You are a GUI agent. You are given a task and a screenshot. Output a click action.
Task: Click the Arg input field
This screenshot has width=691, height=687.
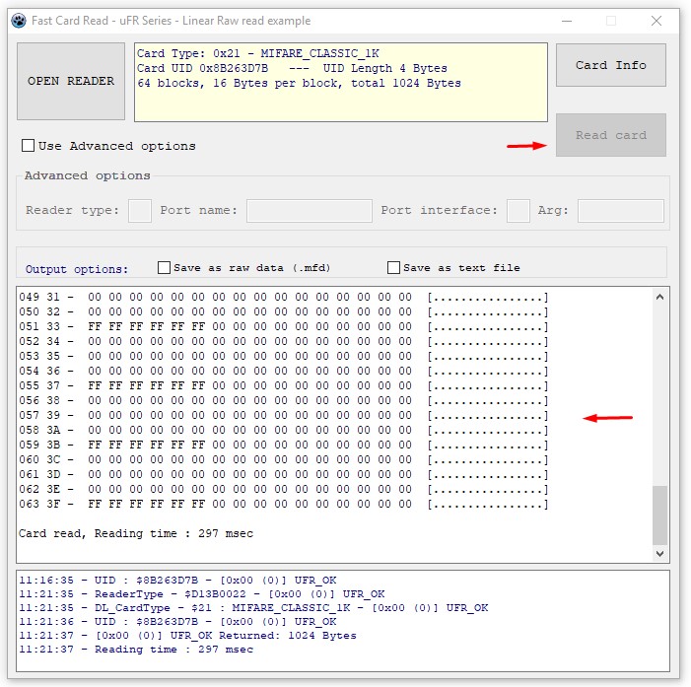(621, 211)
